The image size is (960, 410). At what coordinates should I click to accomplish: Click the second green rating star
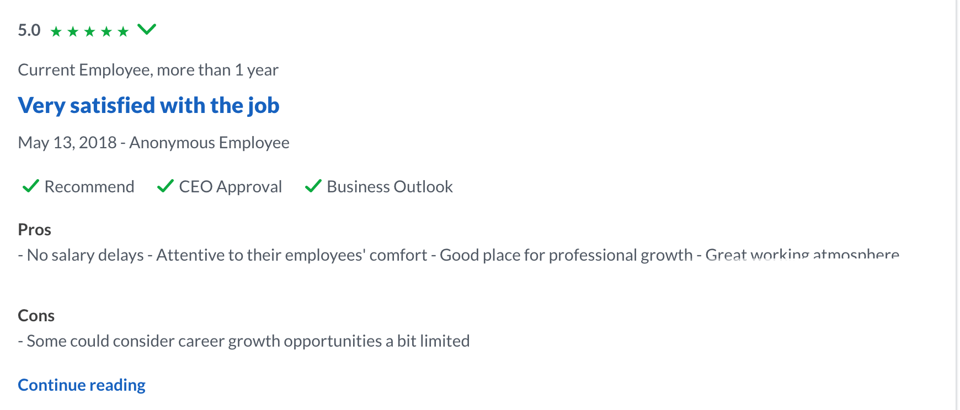pyautogui.click(x=73, y=31)
